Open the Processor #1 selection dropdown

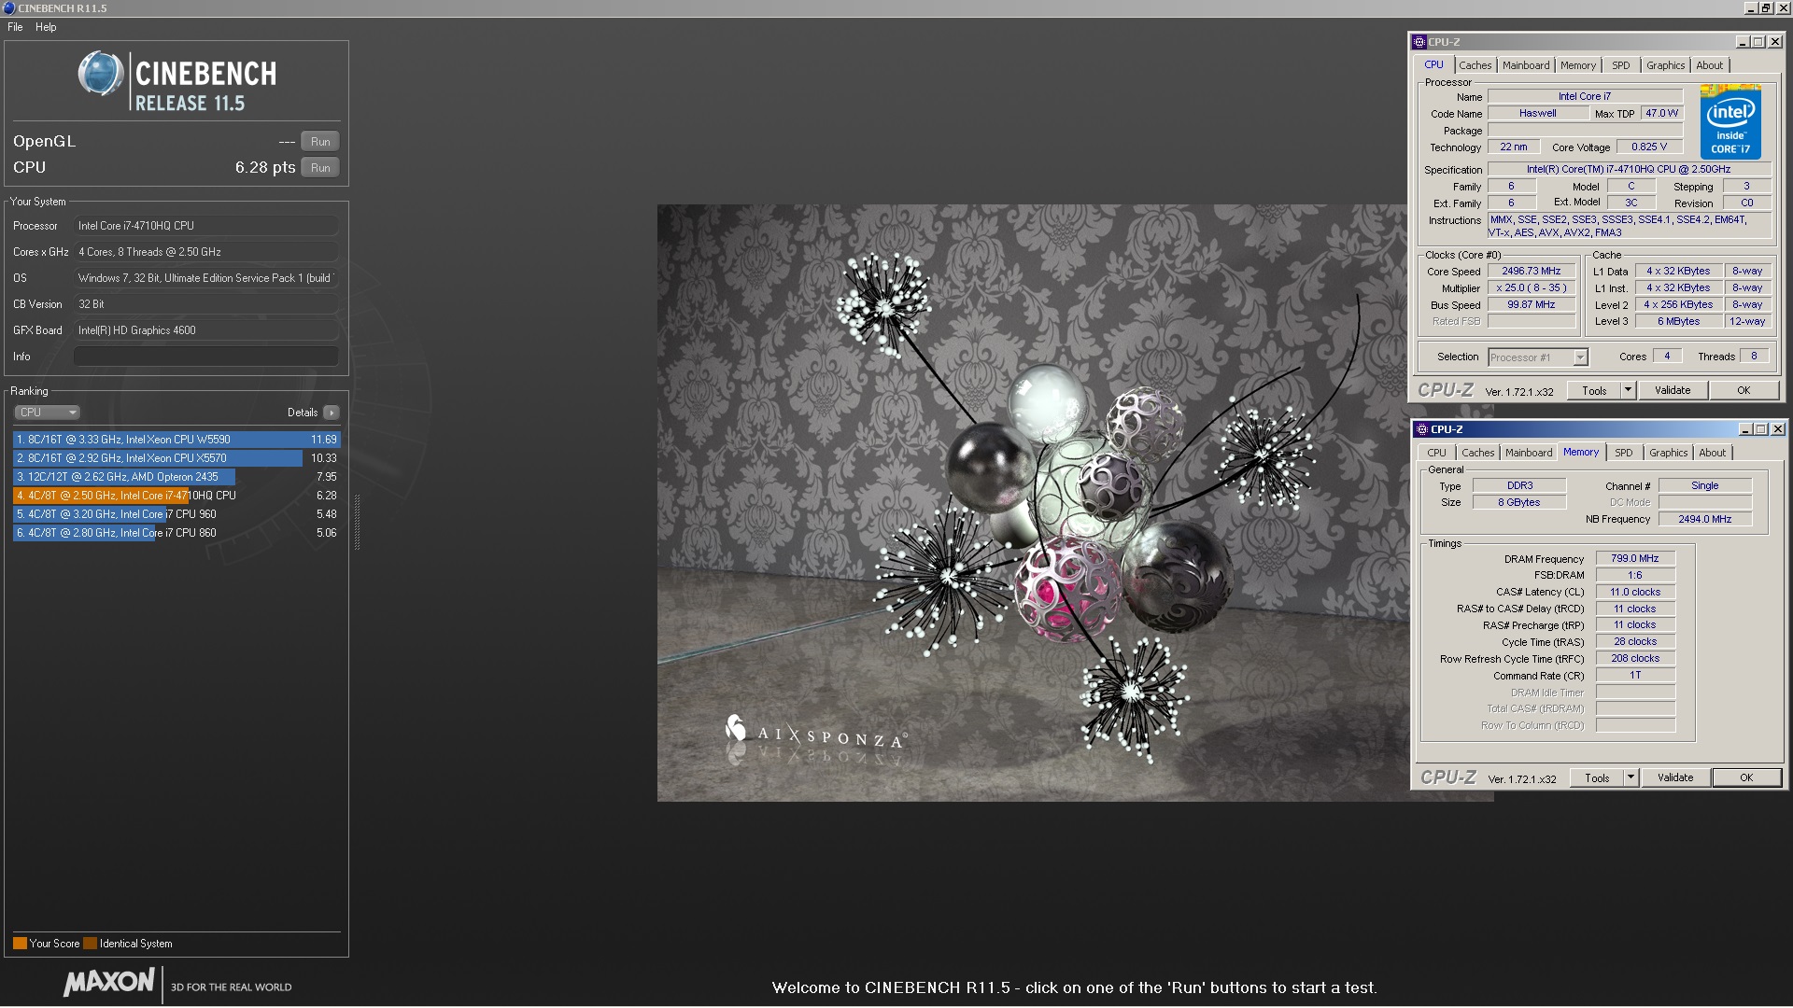pos(1537,357)
